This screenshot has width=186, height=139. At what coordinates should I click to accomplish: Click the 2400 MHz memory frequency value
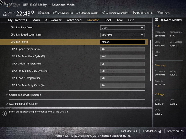(160, 75)
